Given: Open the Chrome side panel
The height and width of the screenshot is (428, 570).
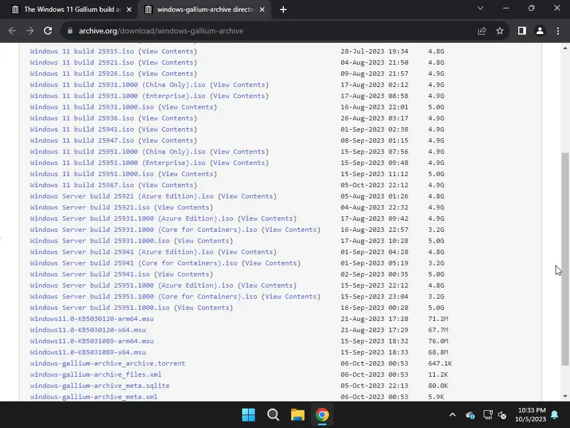Looking at the screenshot, I should click(522, 31).
